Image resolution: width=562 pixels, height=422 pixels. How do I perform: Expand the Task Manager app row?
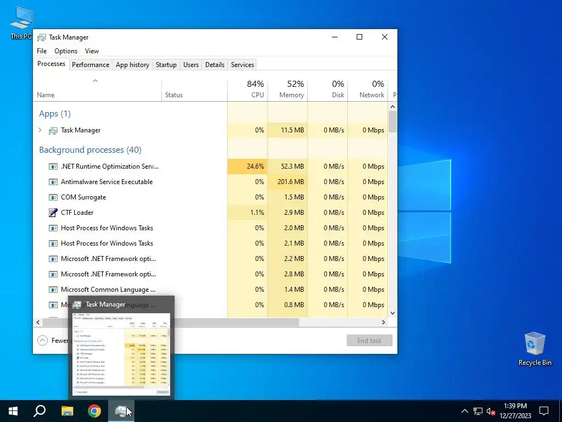(x=40, y=130)
